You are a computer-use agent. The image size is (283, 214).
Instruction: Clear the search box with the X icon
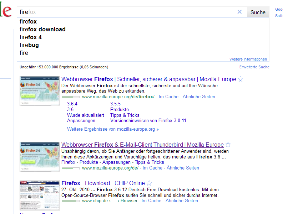point(239,12)
